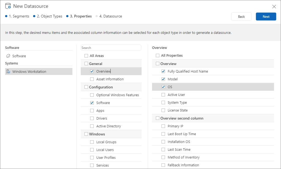
Task: Select the General section header
Action: (x=96, y=63)
